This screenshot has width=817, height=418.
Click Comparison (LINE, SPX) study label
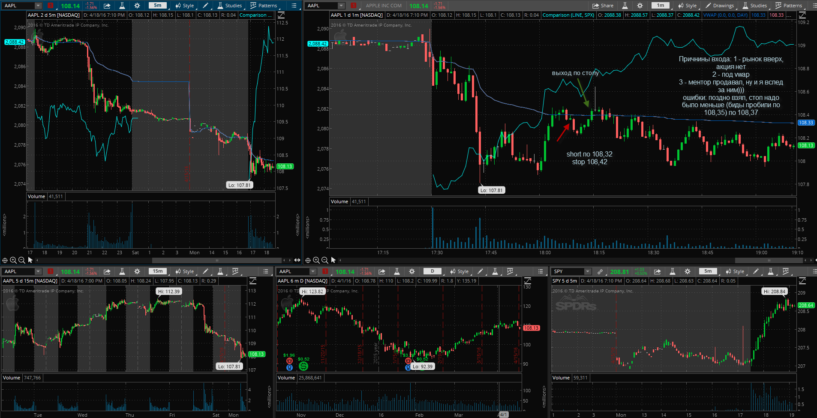[568, 15]
